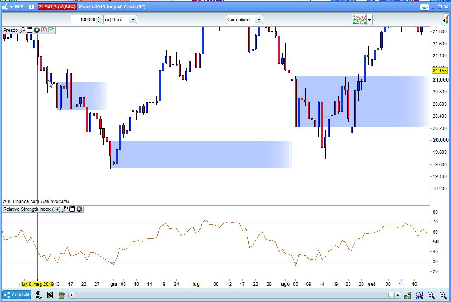451x302 pixels.
Task: Click the red price quote 21.942,3 (-0,84%)
Action: (x=57, y=7)
